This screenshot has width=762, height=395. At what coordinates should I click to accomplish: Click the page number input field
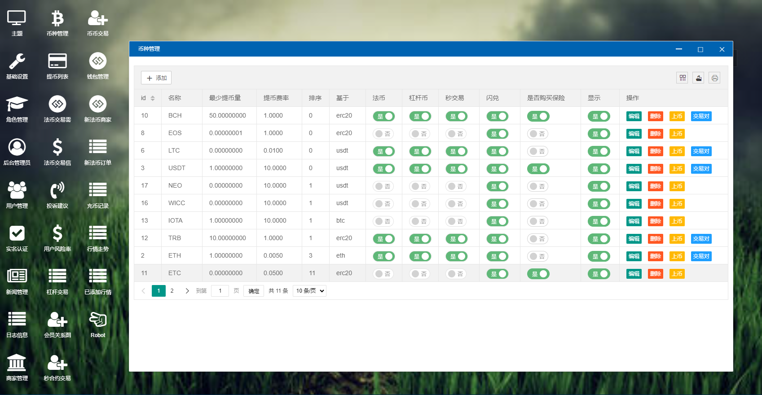(x=220, y=291)
